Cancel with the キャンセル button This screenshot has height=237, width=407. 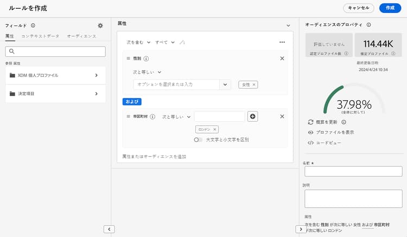tap(359, 8)
